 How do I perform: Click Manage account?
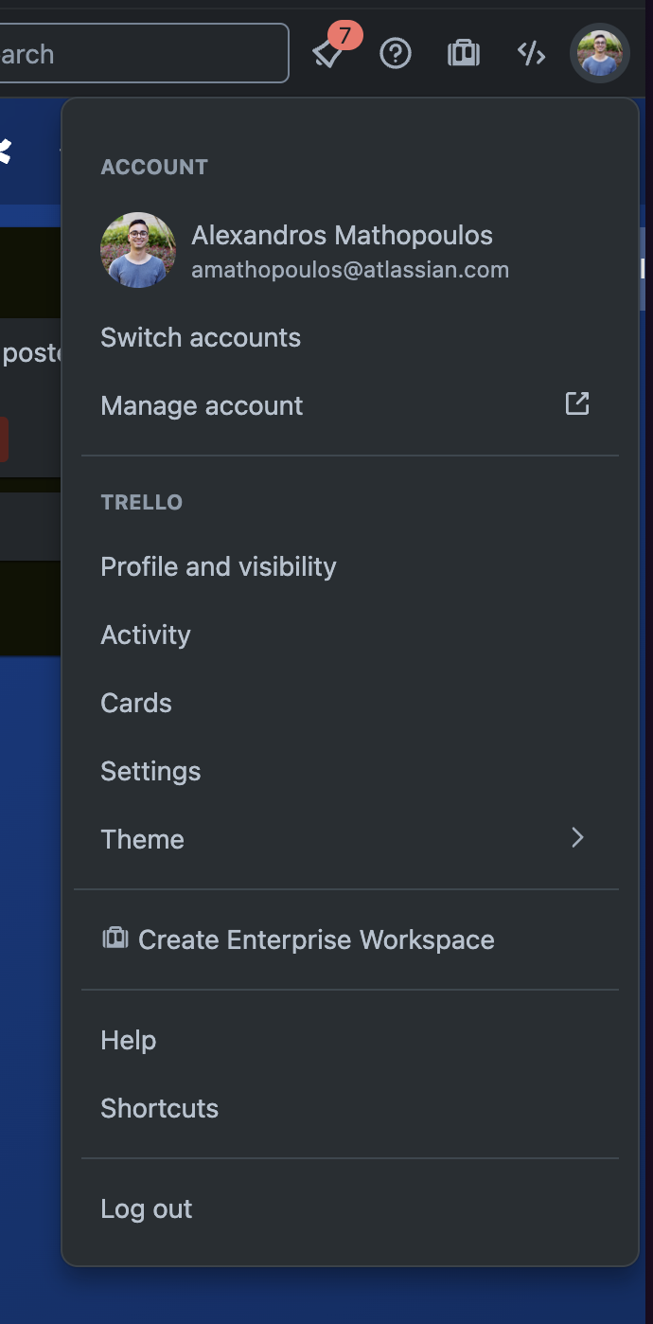(x=202, y=405)
